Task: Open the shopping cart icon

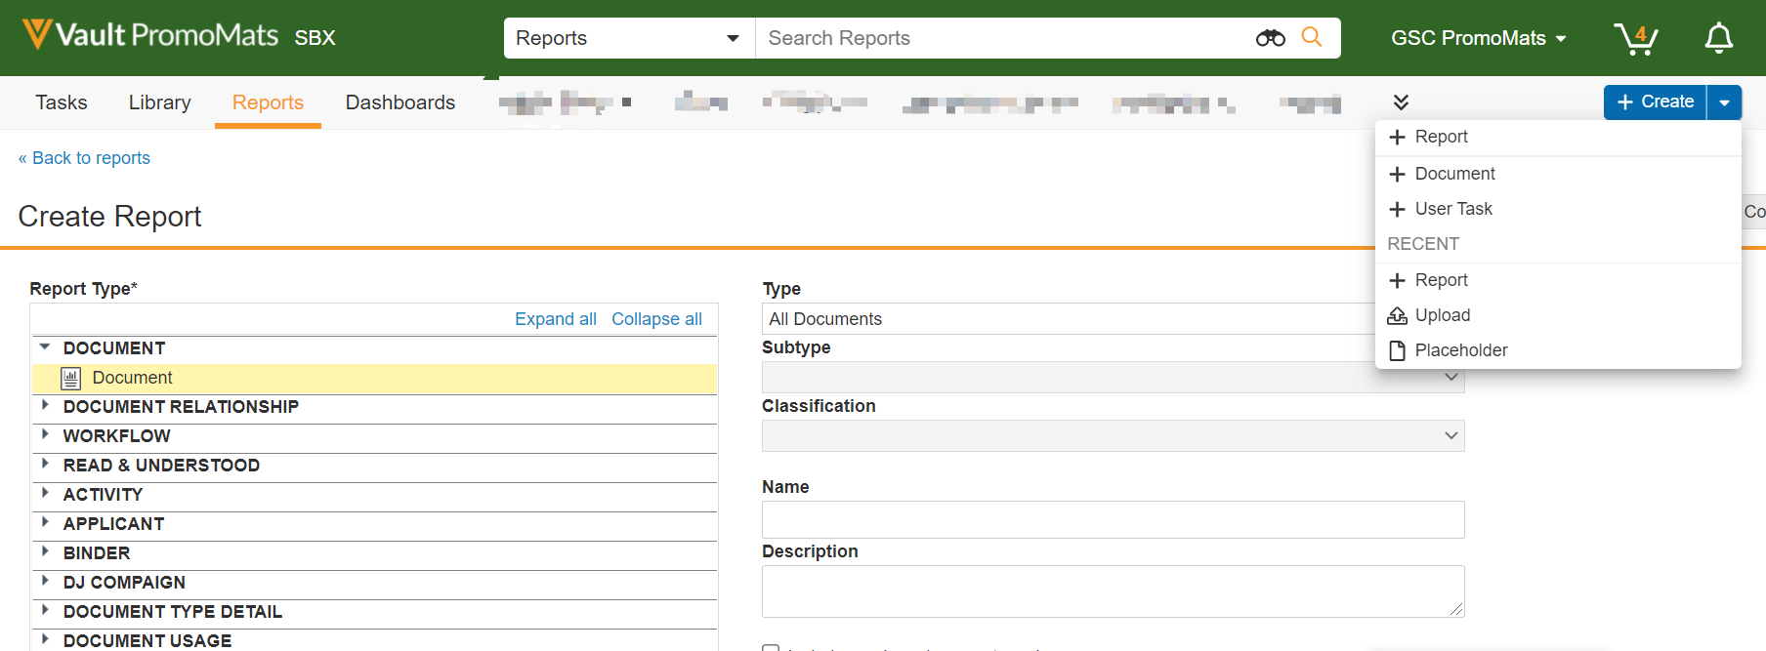Action: tap(1635, 38)
